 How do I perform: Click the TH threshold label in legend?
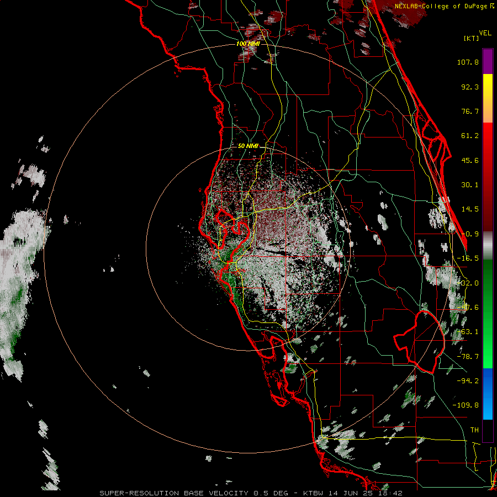point(474,430)
